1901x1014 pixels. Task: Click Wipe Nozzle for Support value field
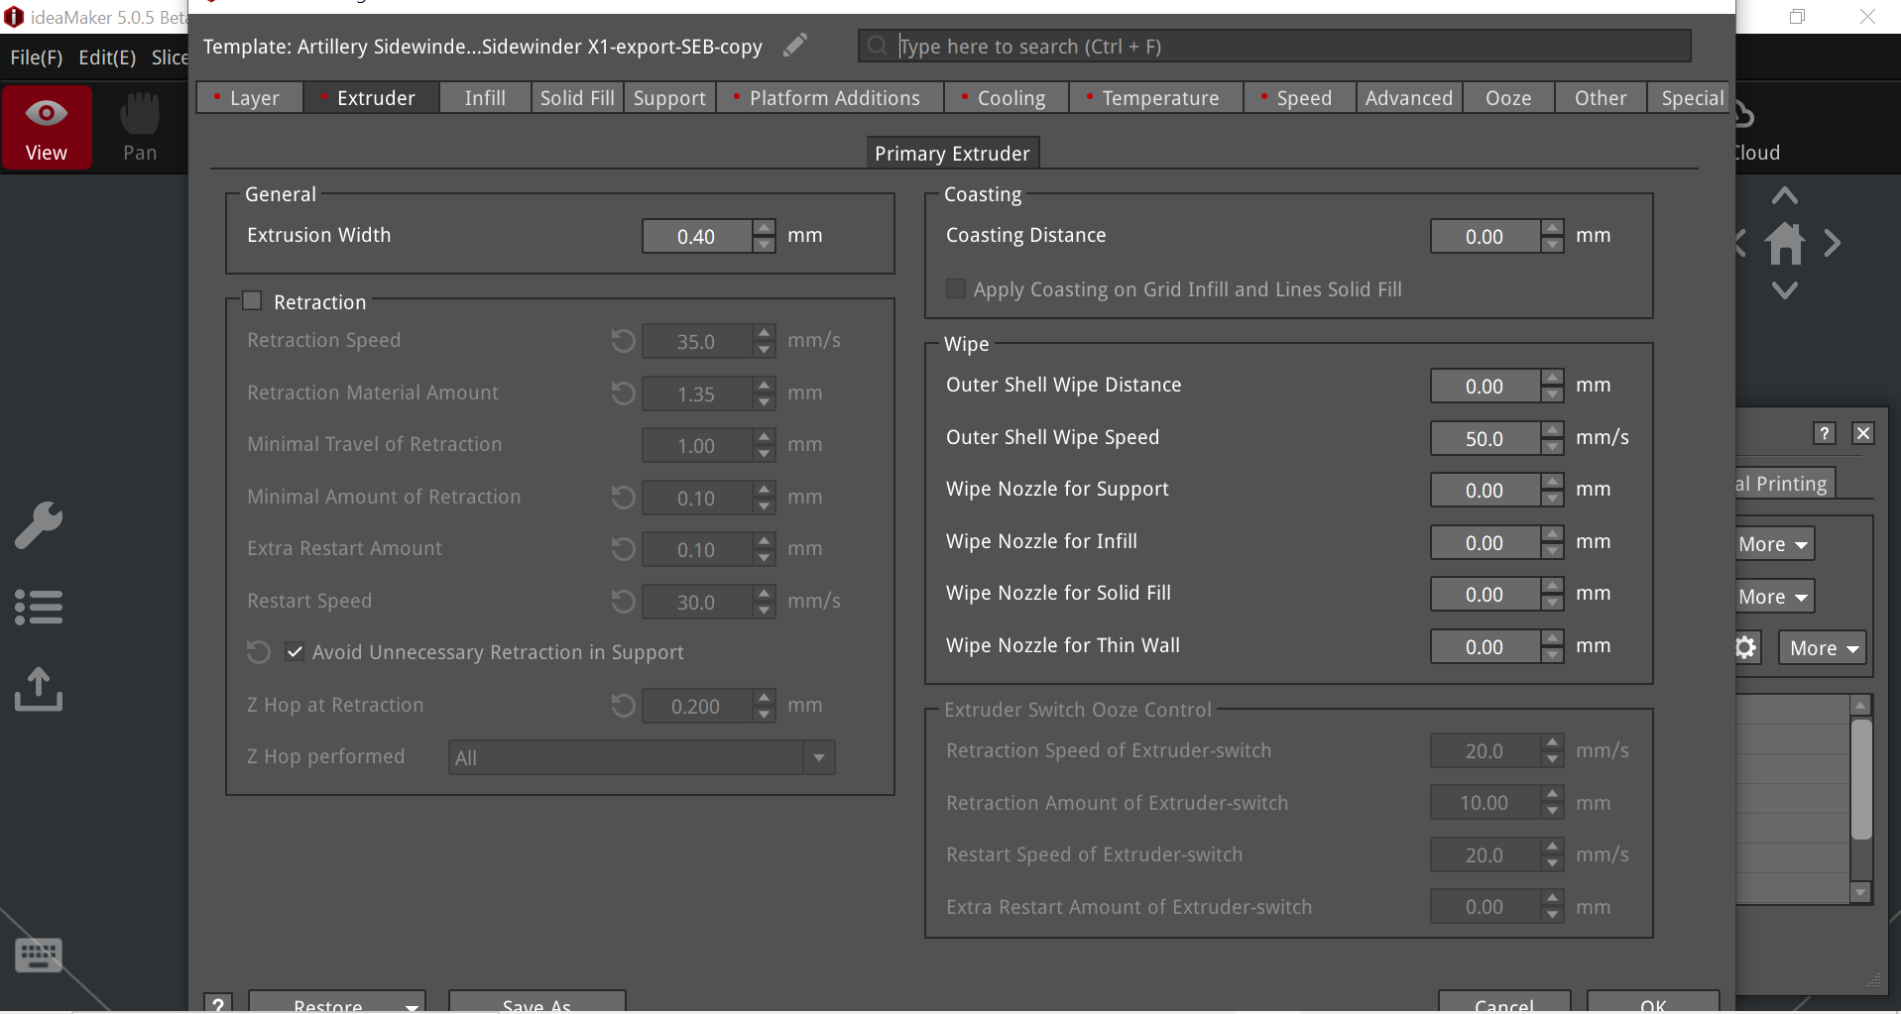pos(1485,491)
